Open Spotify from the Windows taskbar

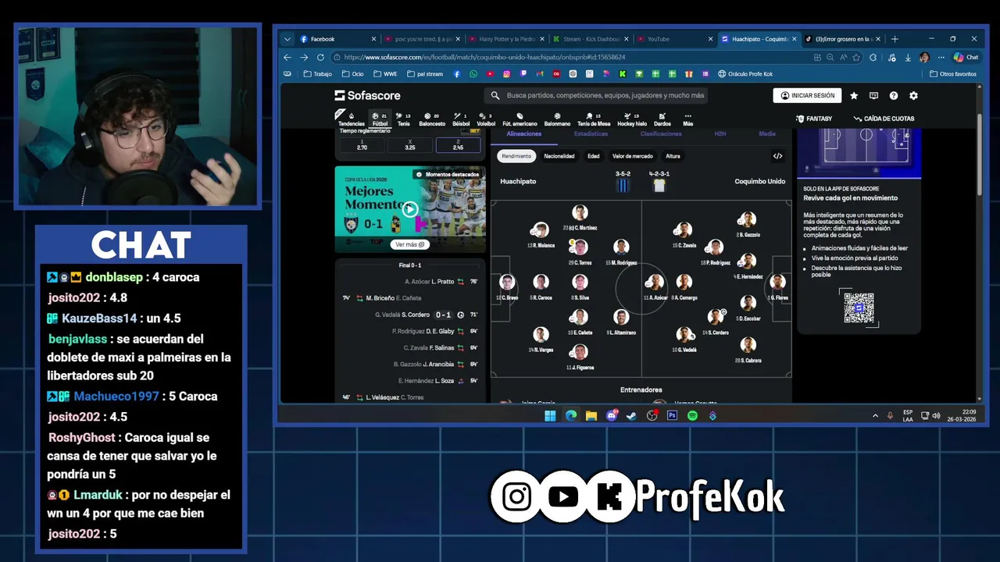[692, 416]
